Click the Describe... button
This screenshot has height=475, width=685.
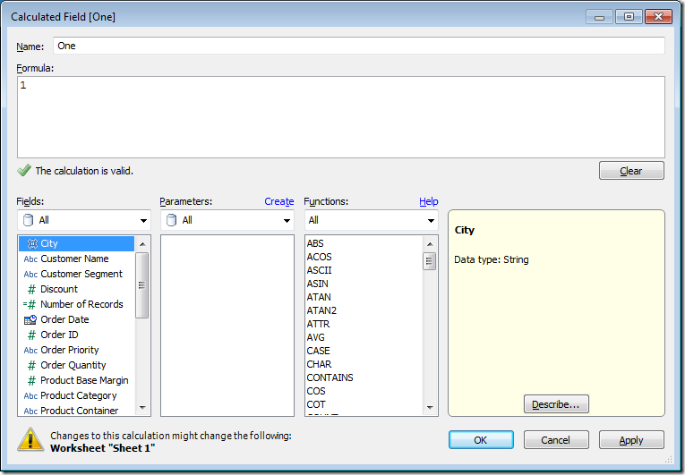pos(556,404)
